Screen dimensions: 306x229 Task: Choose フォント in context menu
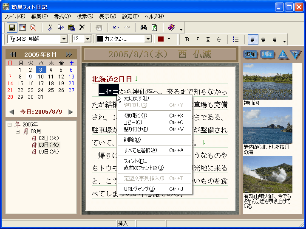[154, 161]
